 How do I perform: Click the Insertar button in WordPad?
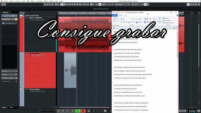(x=160, y=20)
